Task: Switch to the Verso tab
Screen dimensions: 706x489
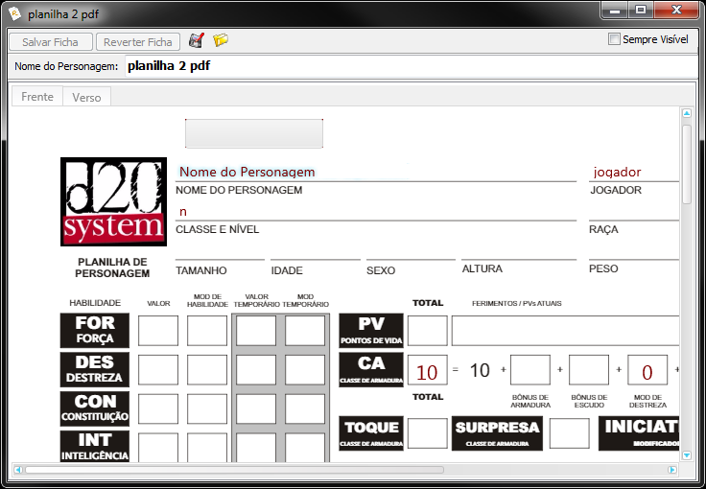Action: [86, 97]
